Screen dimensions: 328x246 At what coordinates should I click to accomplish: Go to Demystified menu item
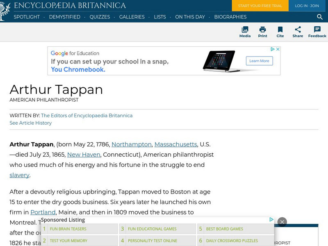tap(65, 17)
